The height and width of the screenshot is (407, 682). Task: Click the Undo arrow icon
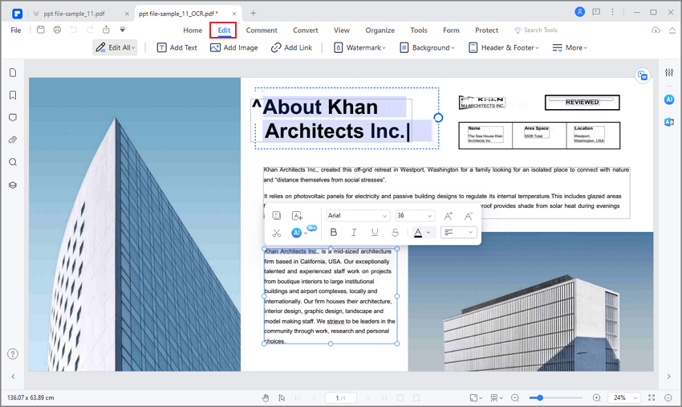point(74,30)
